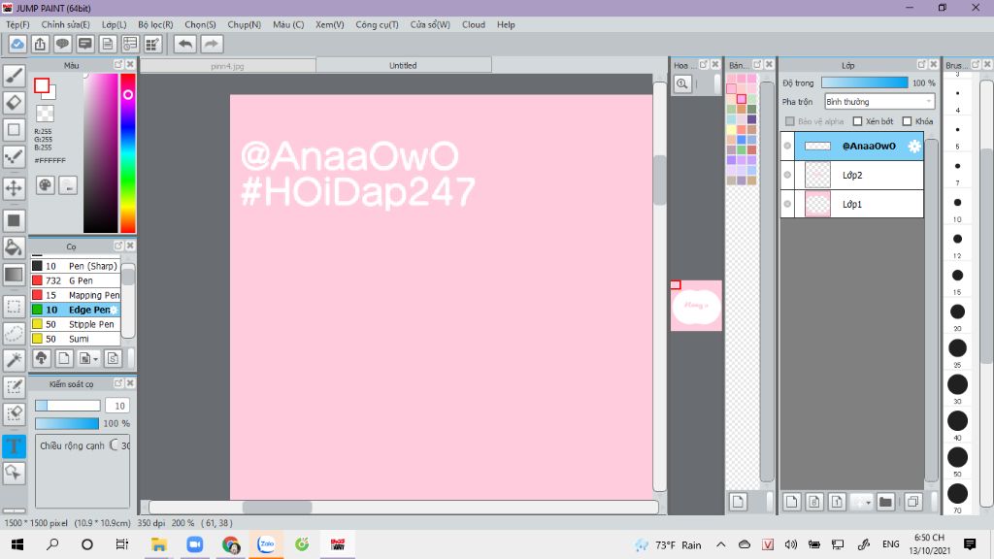994x559 pixels.
Task: Undock the Màu panel
Action: tap(117, 65)
